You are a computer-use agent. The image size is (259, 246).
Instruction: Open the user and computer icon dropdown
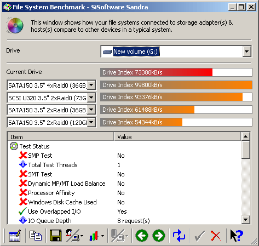coord(82,236)
